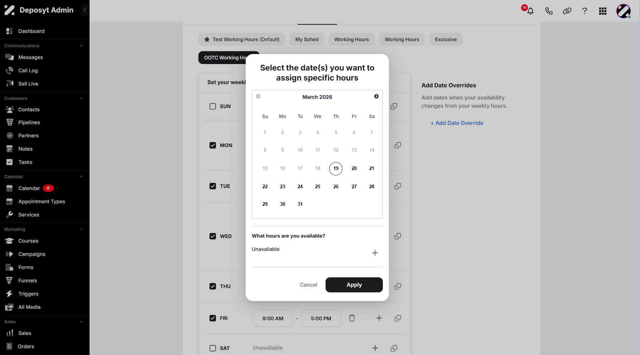Uncheck the MON checkbox

tap(213, 145)
